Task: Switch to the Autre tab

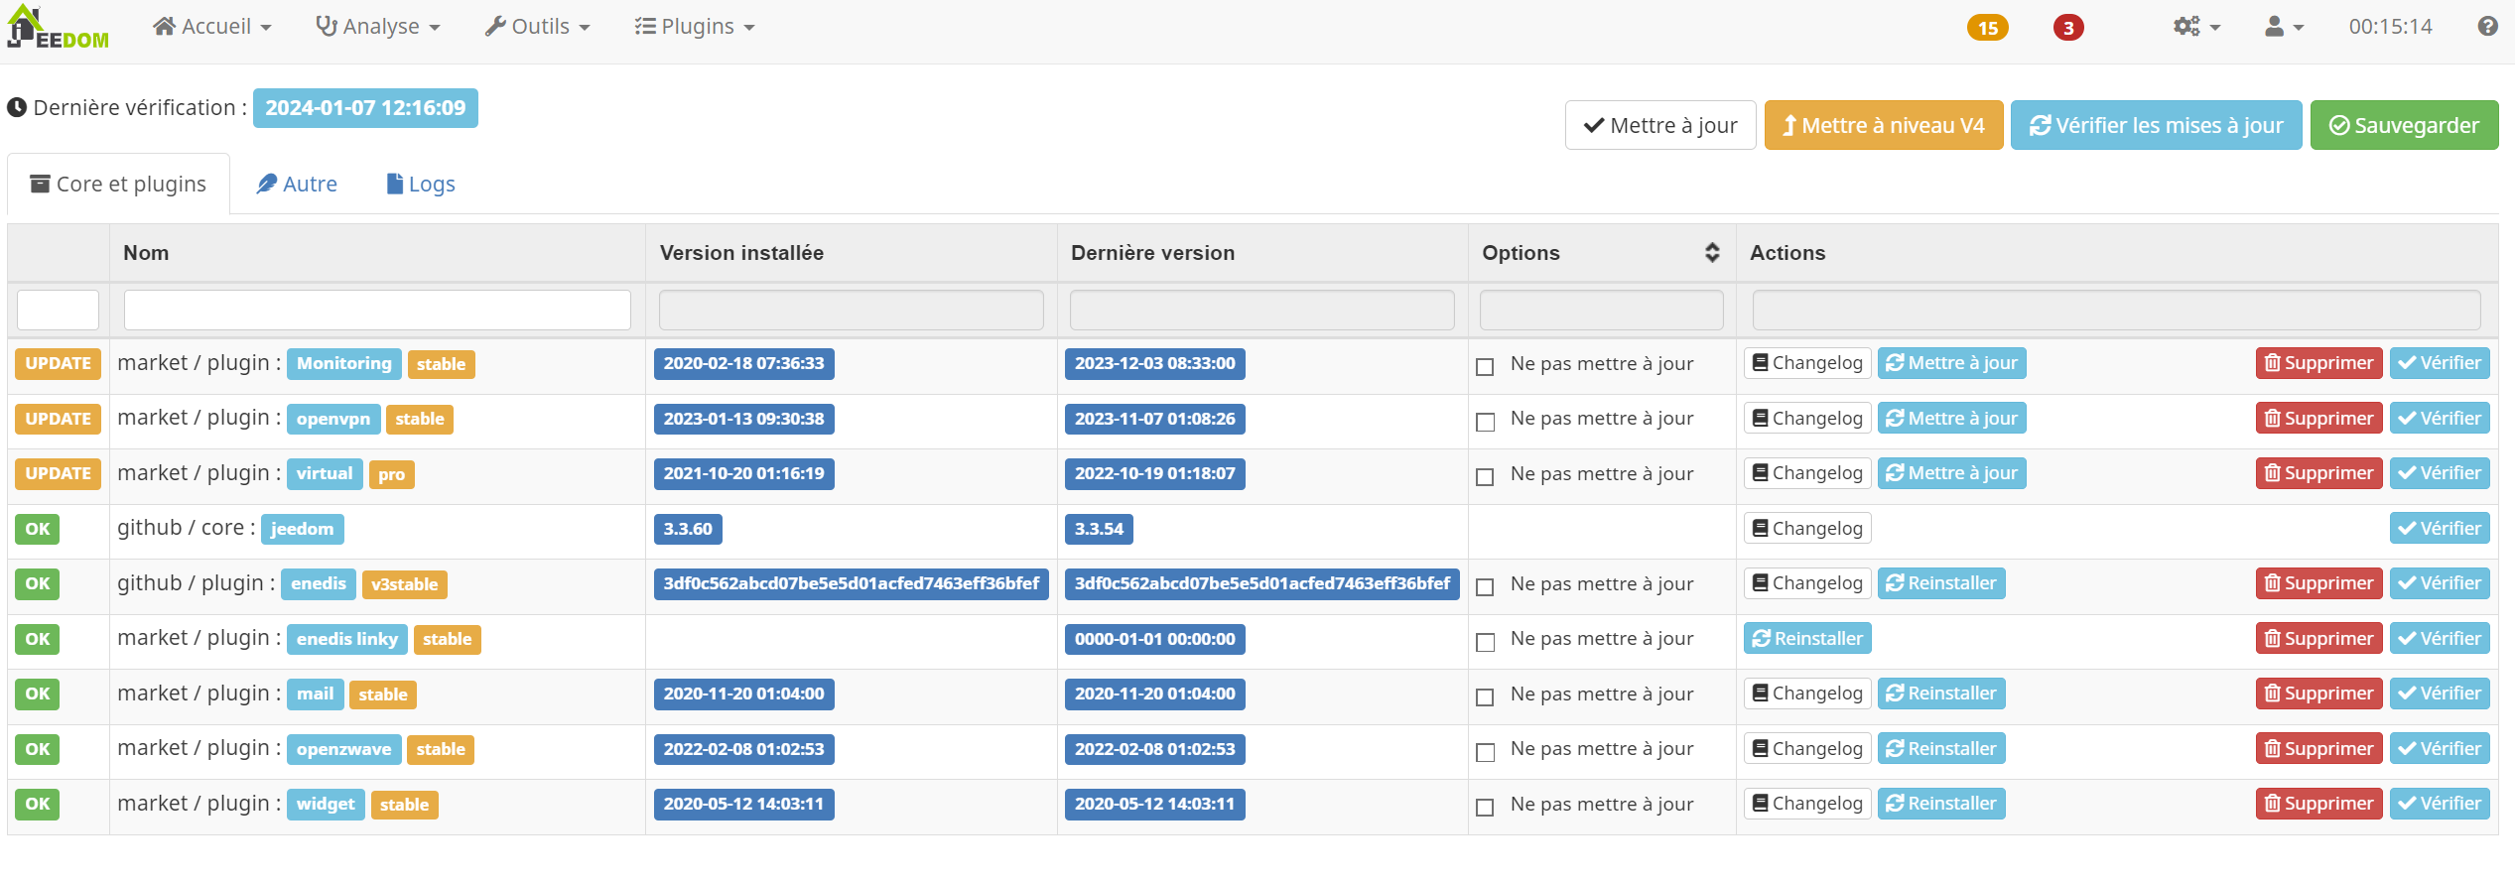Action: (x=297, y=184)
